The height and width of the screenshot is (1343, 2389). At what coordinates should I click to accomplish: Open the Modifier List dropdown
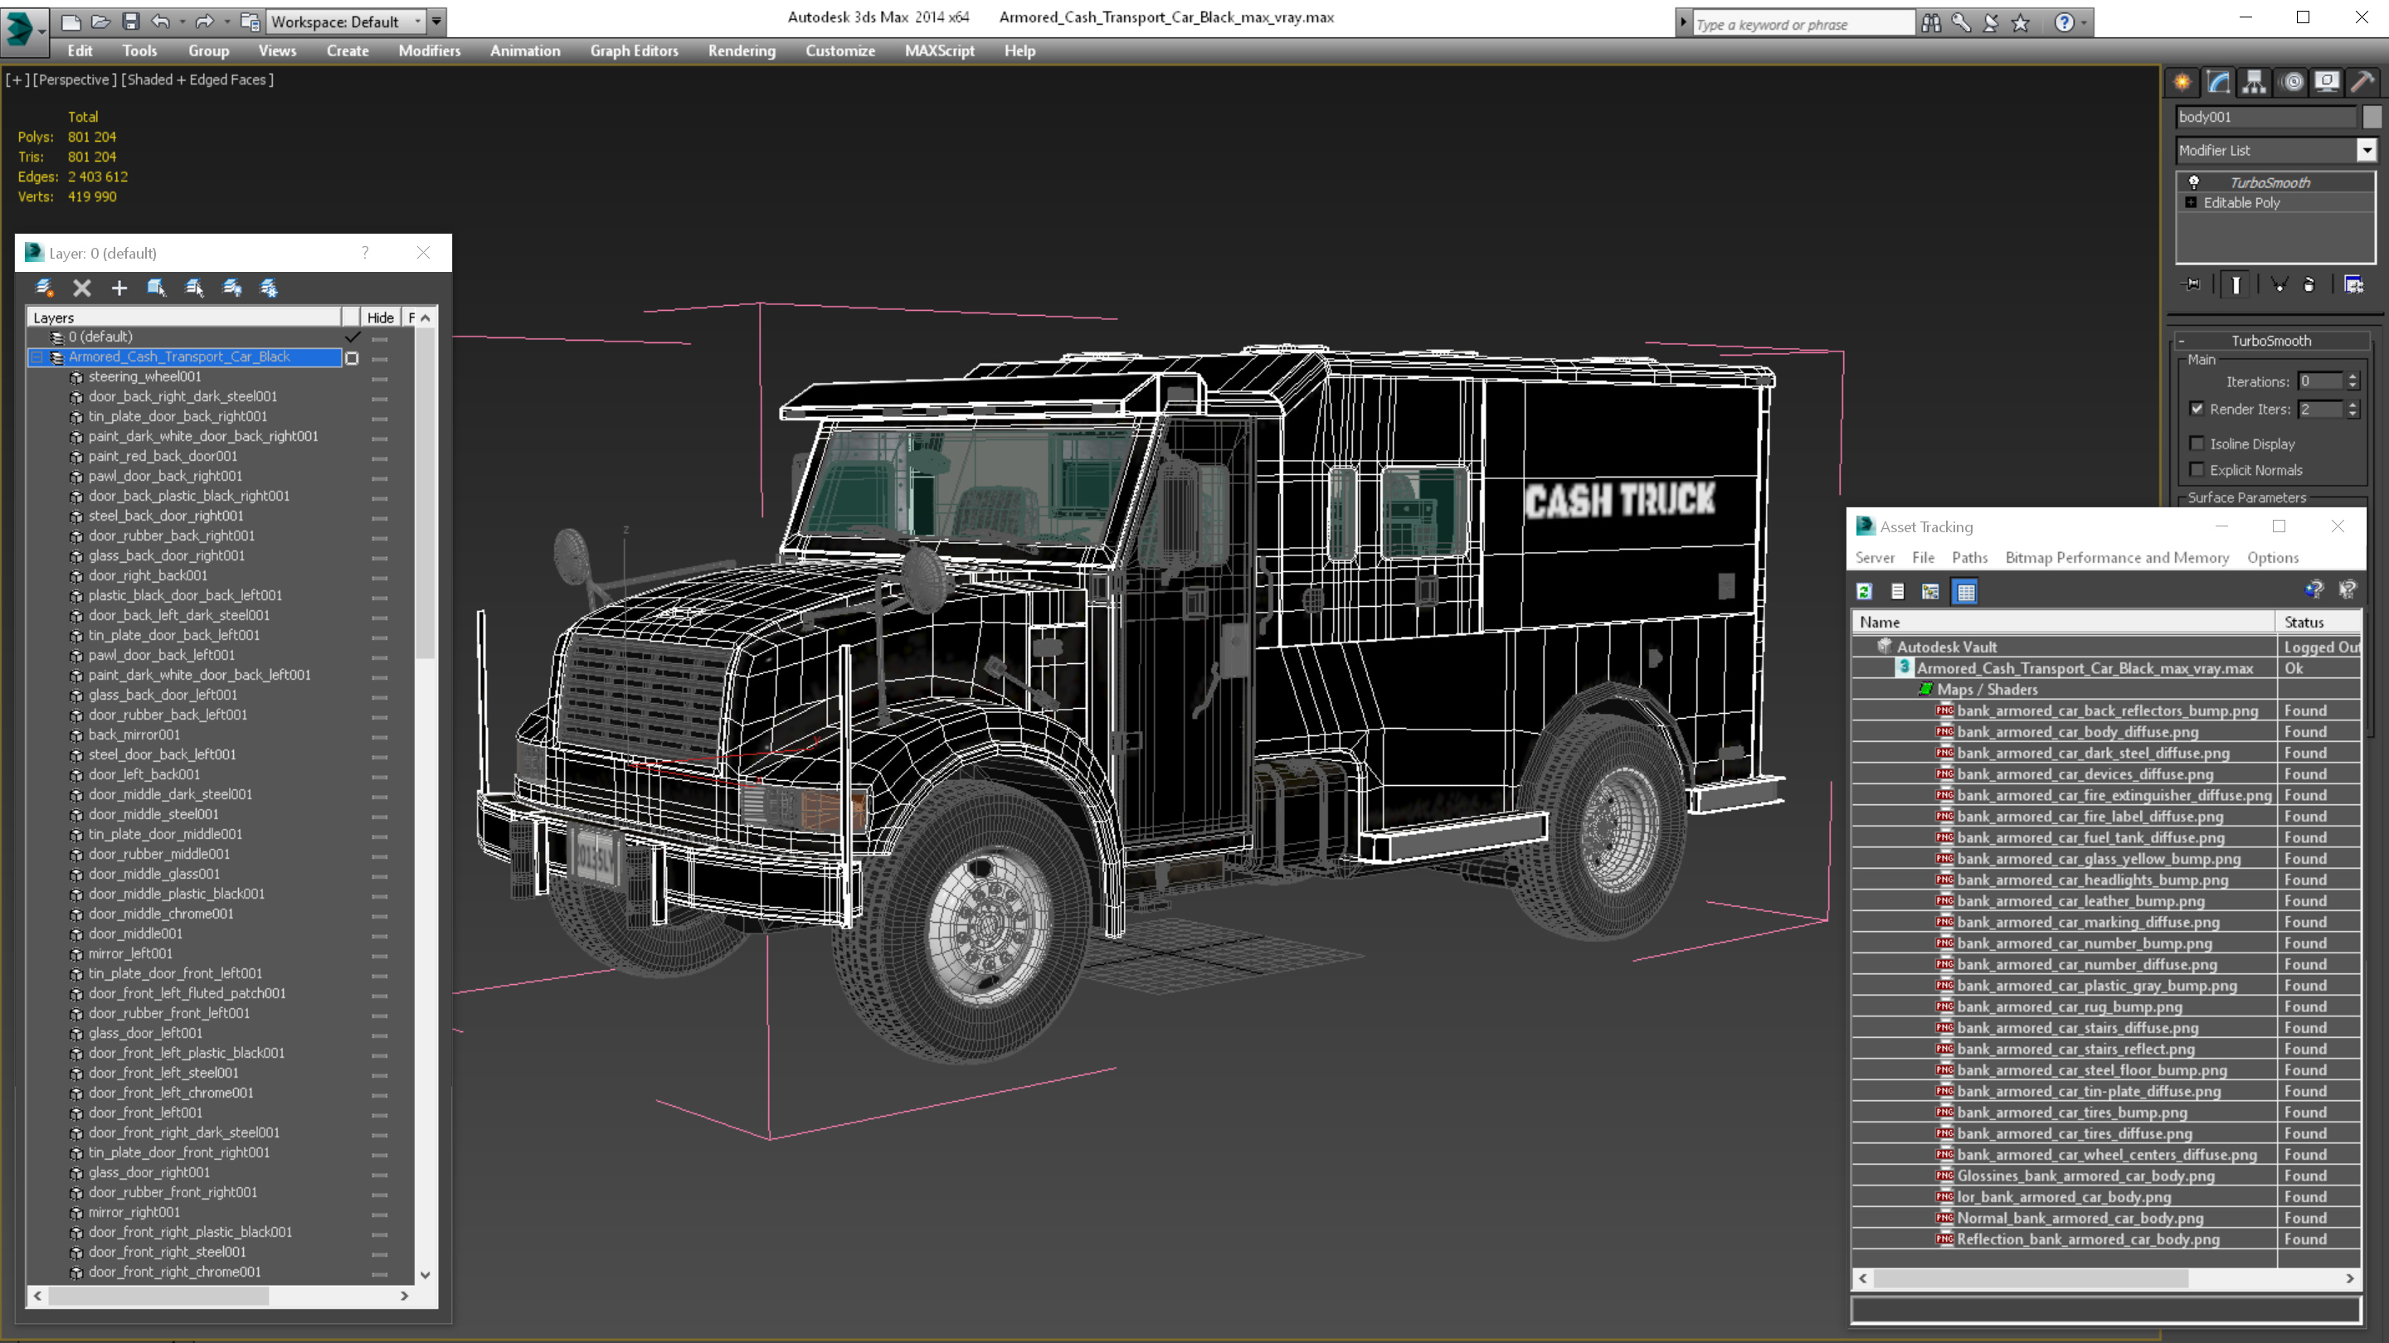coord(2367,150)
